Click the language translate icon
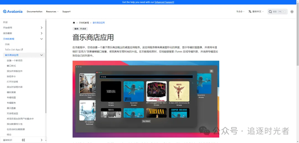Screen dimensions: 299x143 pyautogui.click(x=250, y=12)
